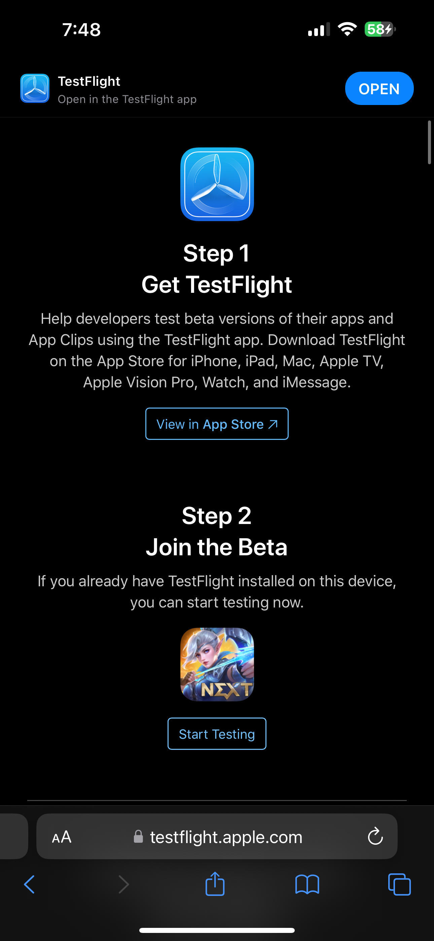
Task: Tap the 7:48 clock in status bar
Action: (81, 30)
